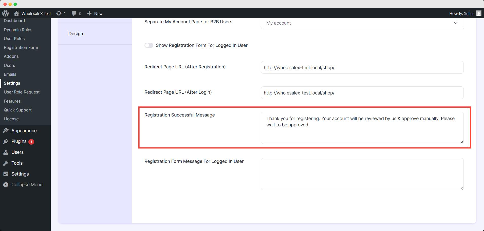Click Separate My Account Page for B2B Users label
484x231 pixels.
coord(188,22)
